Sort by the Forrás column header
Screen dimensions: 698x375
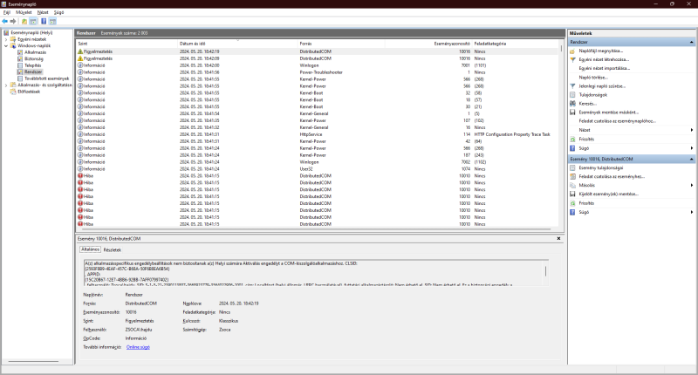341,44
